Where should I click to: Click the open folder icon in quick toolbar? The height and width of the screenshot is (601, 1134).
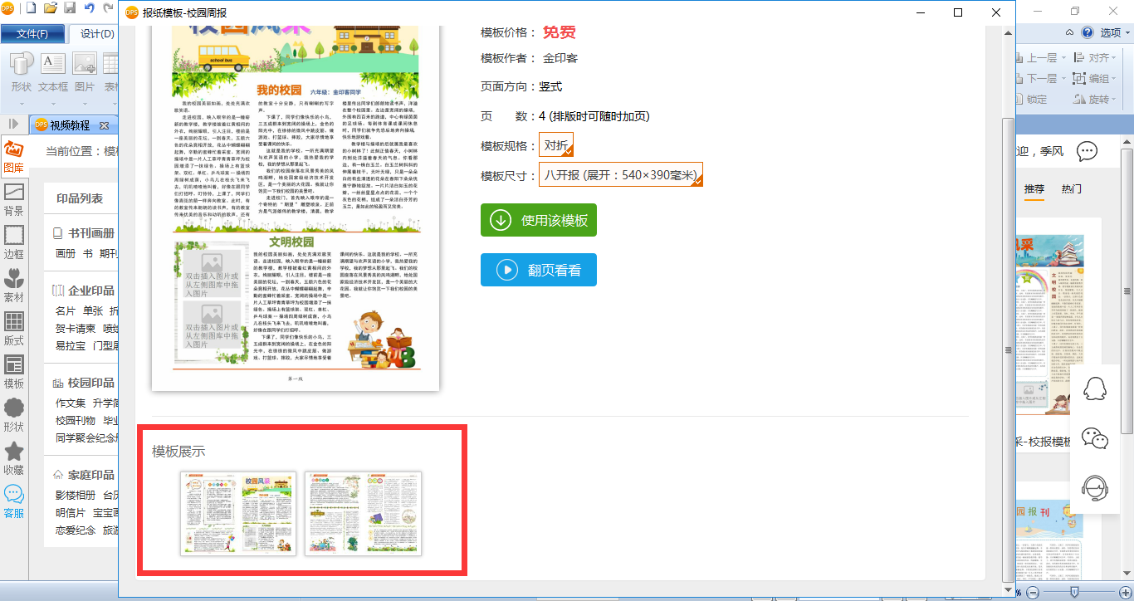(51, 9)
